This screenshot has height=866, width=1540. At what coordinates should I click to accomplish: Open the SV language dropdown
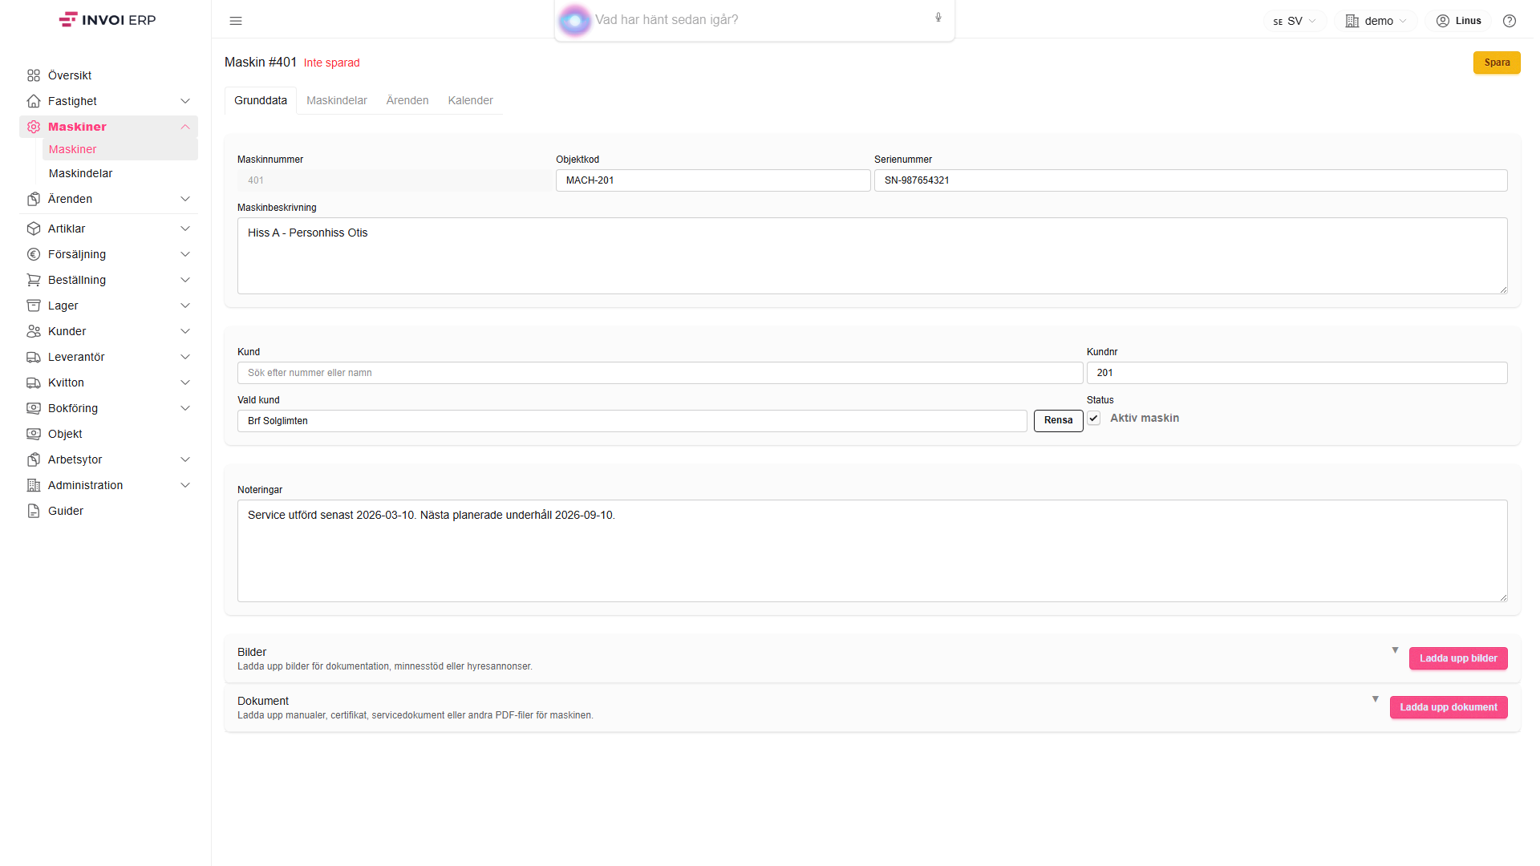(x=1295, y=21)
